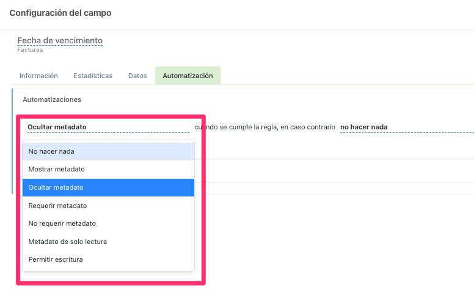The width and height of the screenshot is (474, 302).
Task: Choose the 'Requerir metadato' option
Action: coord(108,206)
